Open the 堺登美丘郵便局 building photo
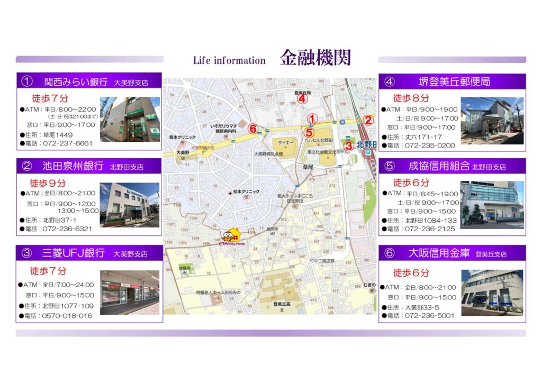The width and height of the screenshot is (542, 383). (492, 121)
